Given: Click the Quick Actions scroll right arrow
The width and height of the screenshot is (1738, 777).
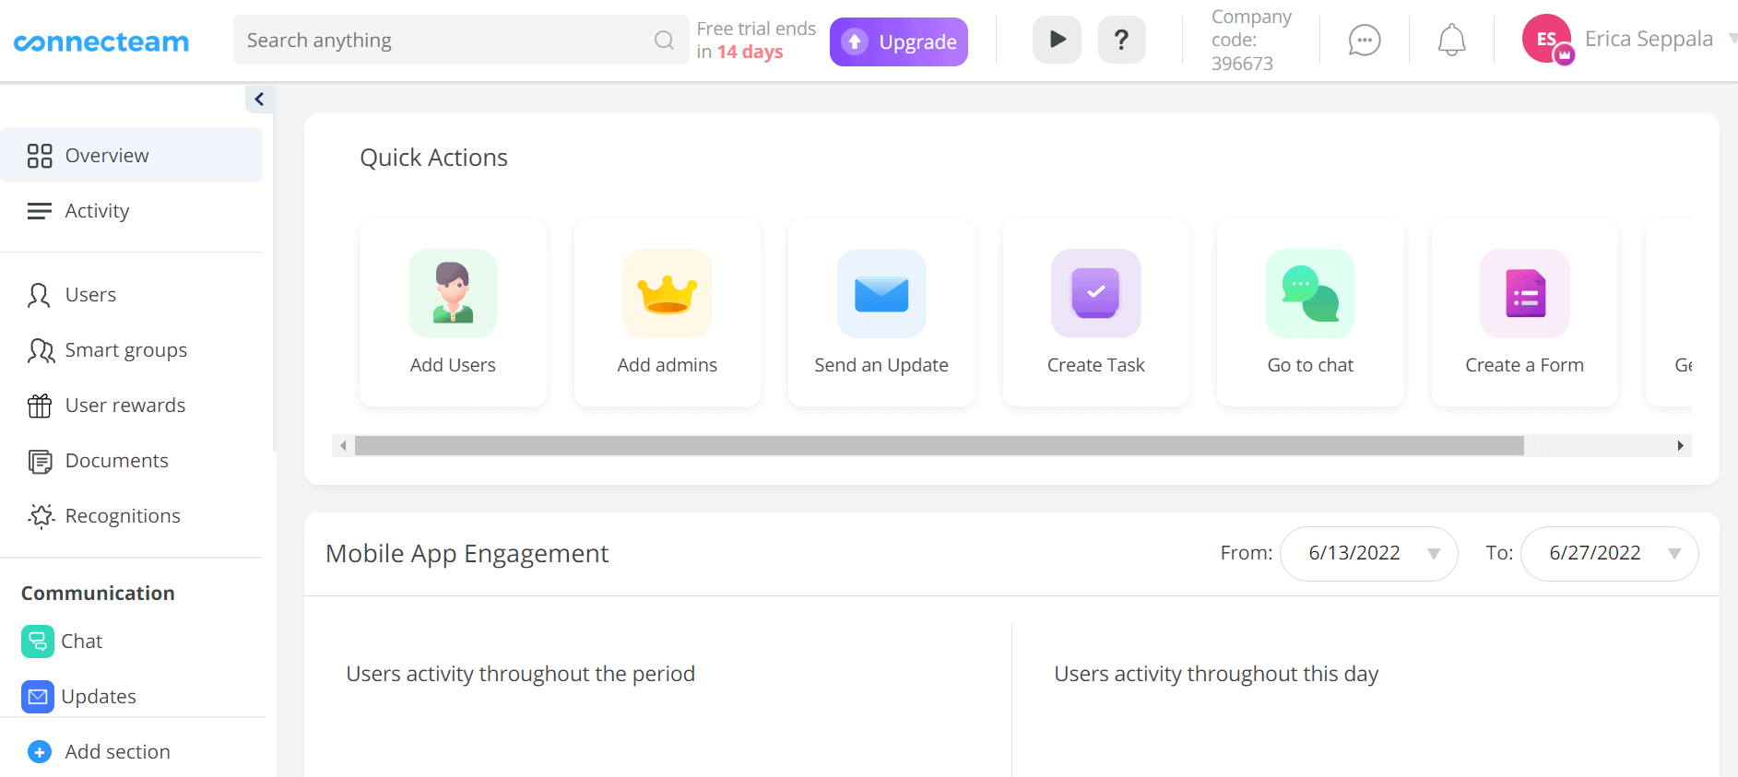Looking at the screenshot, I should [x=1681, y=446].
